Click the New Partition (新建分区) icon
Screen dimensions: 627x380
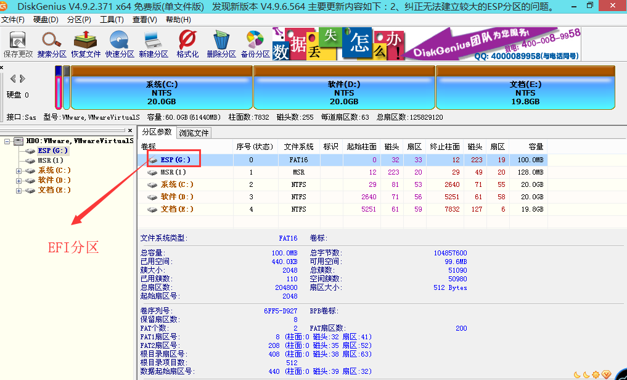click(x=154, y=44)
